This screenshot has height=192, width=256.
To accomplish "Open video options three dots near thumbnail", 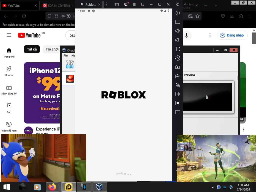I will coord(243,129).
